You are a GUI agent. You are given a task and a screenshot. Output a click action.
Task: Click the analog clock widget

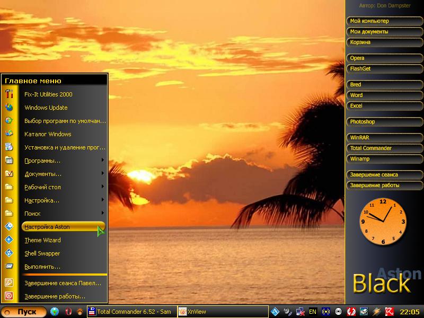(383, 221)
